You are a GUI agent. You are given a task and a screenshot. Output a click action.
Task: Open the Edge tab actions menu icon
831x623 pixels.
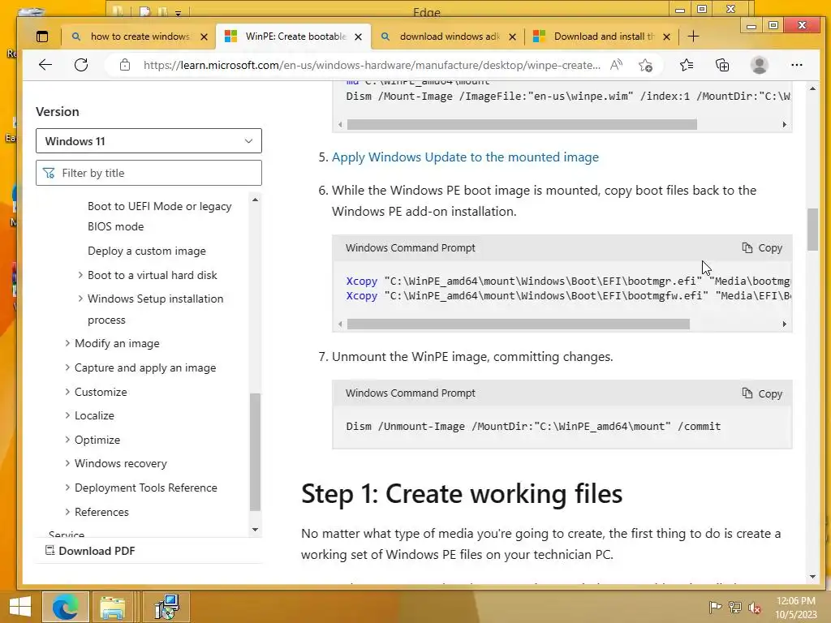point(42,37)
